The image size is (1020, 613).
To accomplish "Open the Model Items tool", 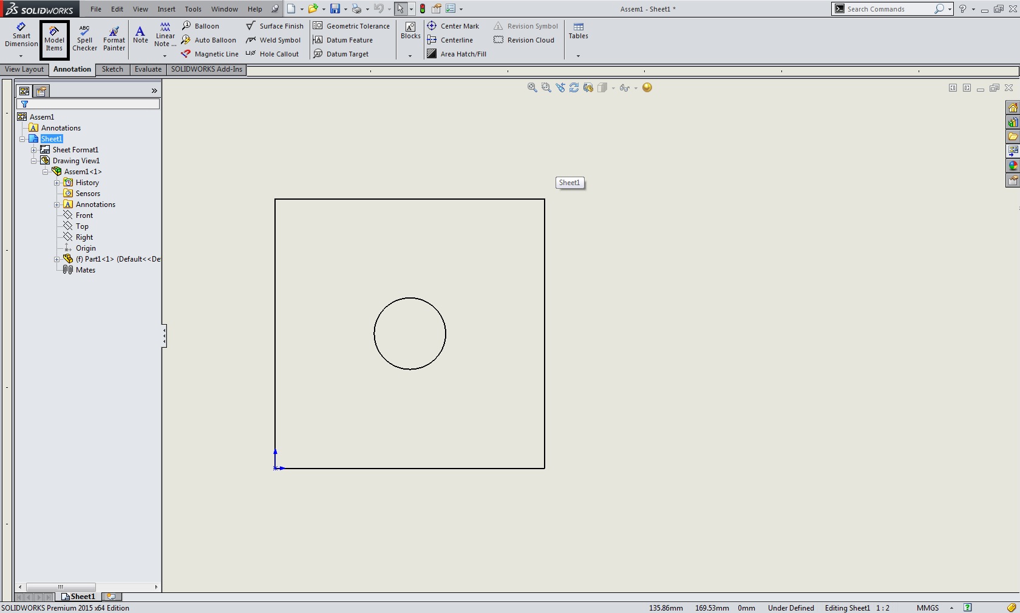I will 54,39.
